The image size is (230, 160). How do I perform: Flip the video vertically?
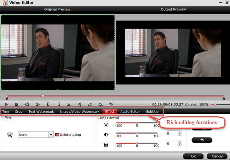79,104
